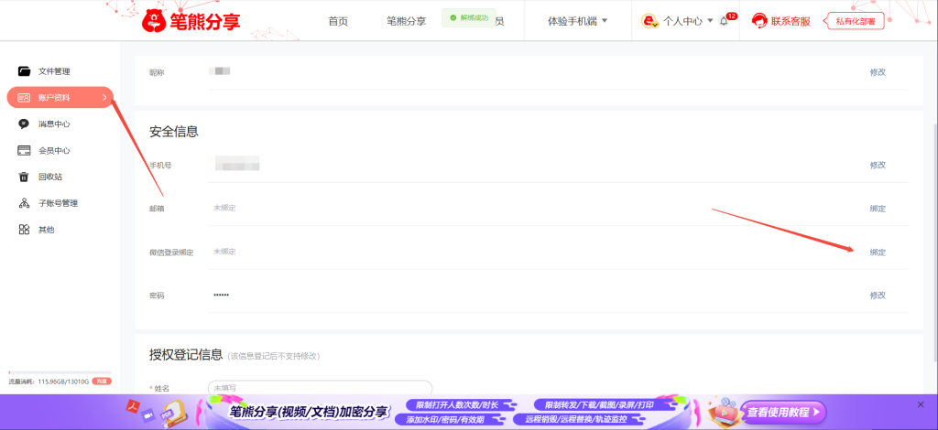The image size is (938, 430).
Task: Click the 姓名 input field
Action: click(320, 388)
